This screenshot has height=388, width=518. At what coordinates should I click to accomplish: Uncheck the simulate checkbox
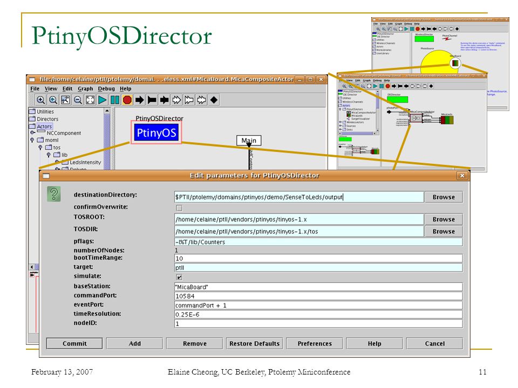[179, 278]
